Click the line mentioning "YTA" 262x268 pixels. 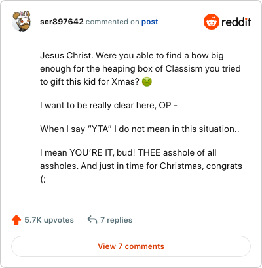(x=140, y=129)
